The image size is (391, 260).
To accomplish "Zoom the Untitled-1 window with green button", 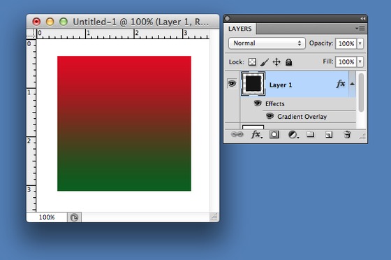I will [64, 22].
